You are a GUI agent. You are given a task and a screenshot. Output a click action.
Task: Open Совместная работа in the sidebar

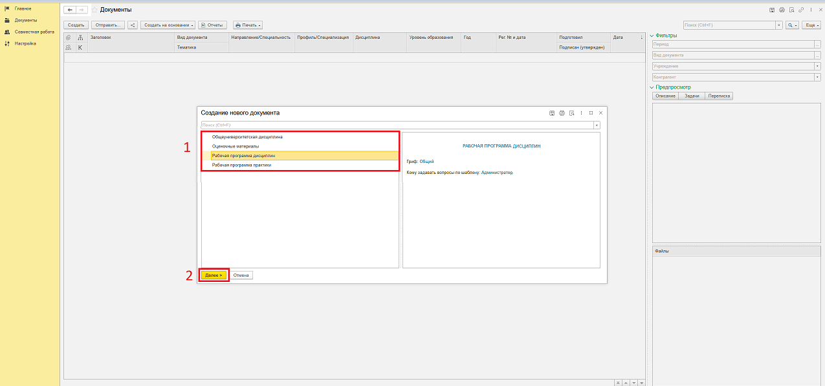click(34, 32)
